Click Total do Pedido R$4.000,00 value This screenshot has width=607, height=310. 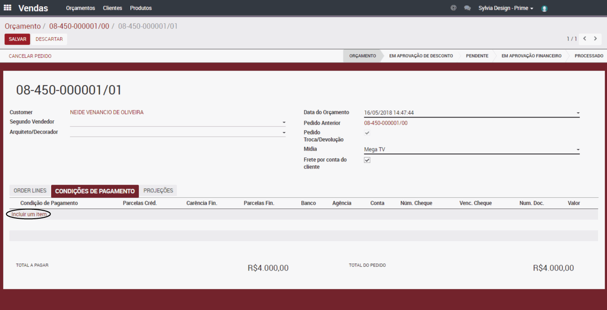[x=553, y=268]
